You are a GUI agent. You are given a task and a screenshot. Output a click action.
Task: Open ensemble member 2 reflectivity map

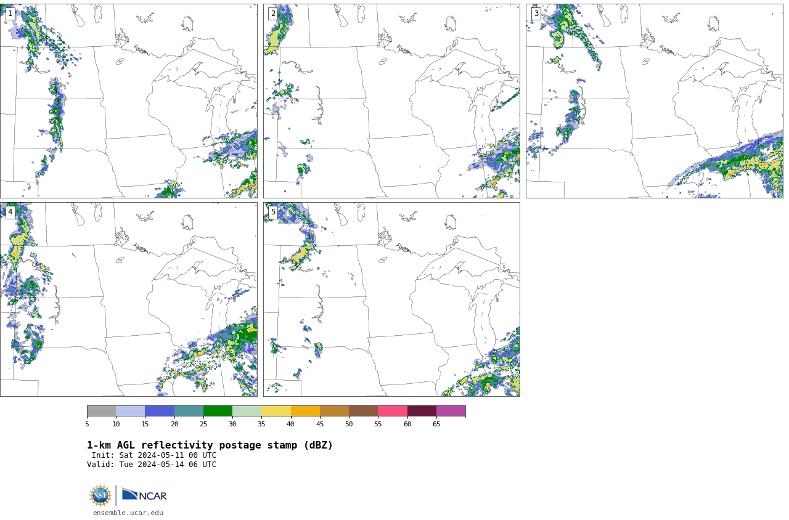[391, 101]
